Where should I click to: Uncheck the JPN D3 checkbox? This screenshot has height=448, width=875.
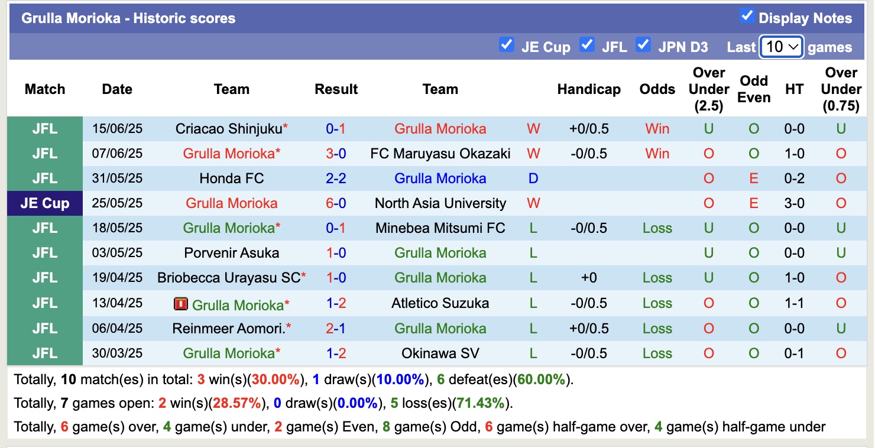(643, 44)
